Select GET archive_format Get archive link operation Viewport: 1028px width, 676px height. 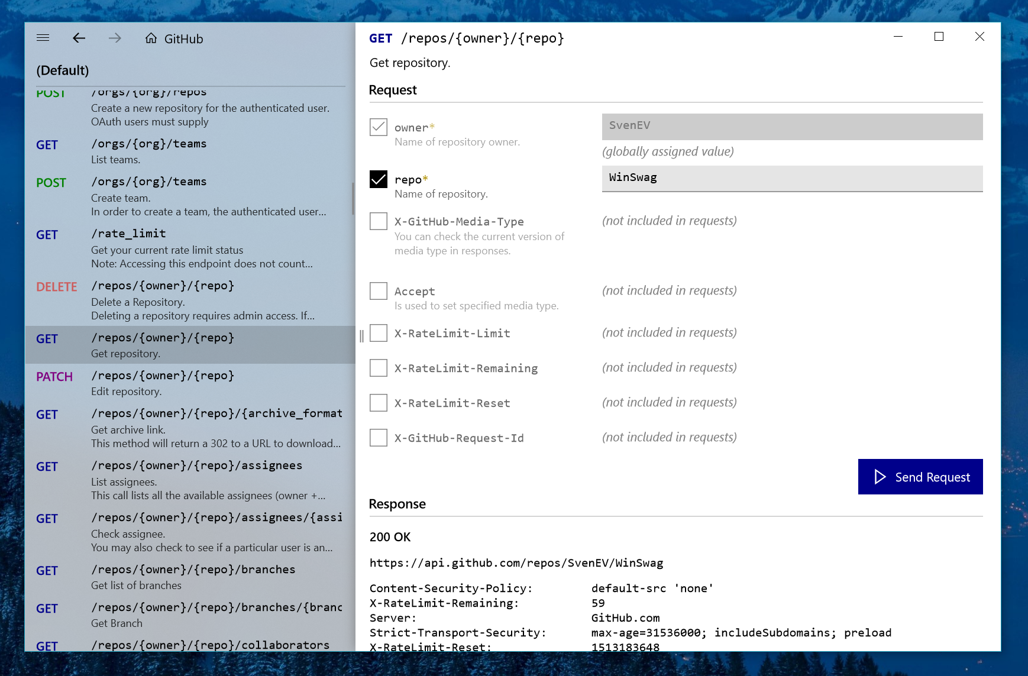point(189,428)
